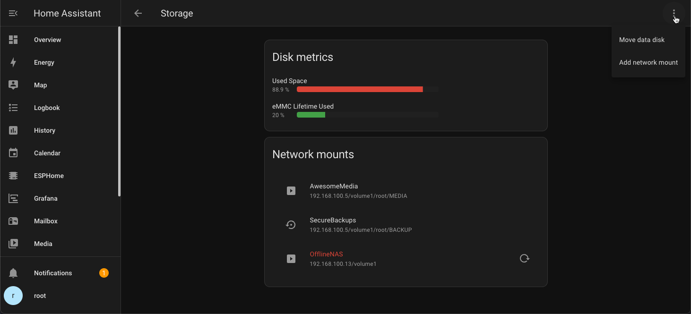Click the SecureBackups restore icon

click(x=291, y=225)
